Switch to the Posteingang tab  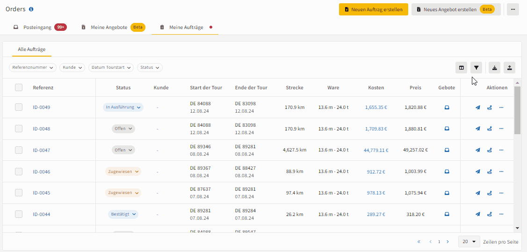[x=40, y=27]
